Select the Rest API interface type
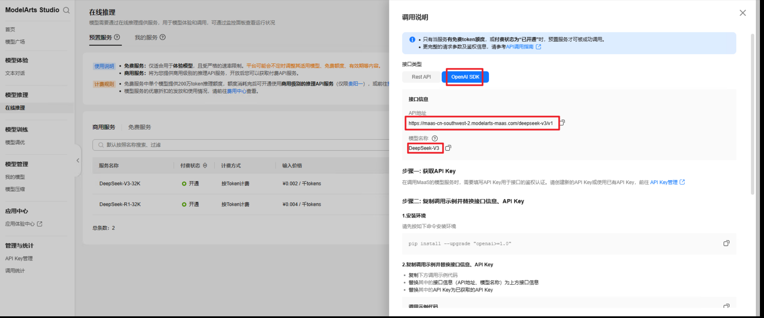764x318 pixels. (x=421, y=77)
